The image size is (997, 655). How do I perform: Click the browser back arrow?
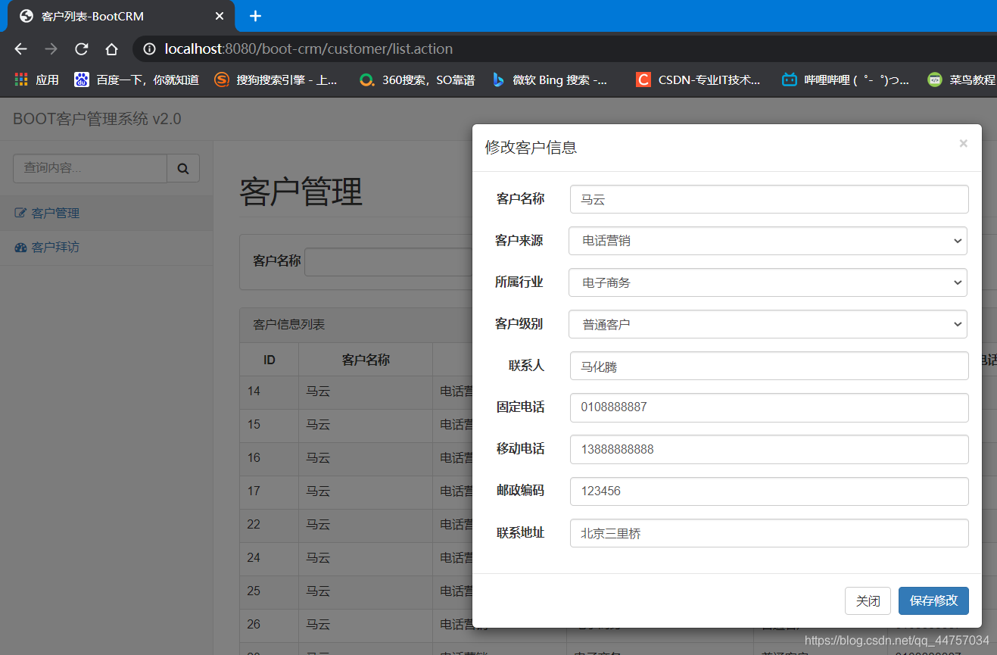[20, 49]
